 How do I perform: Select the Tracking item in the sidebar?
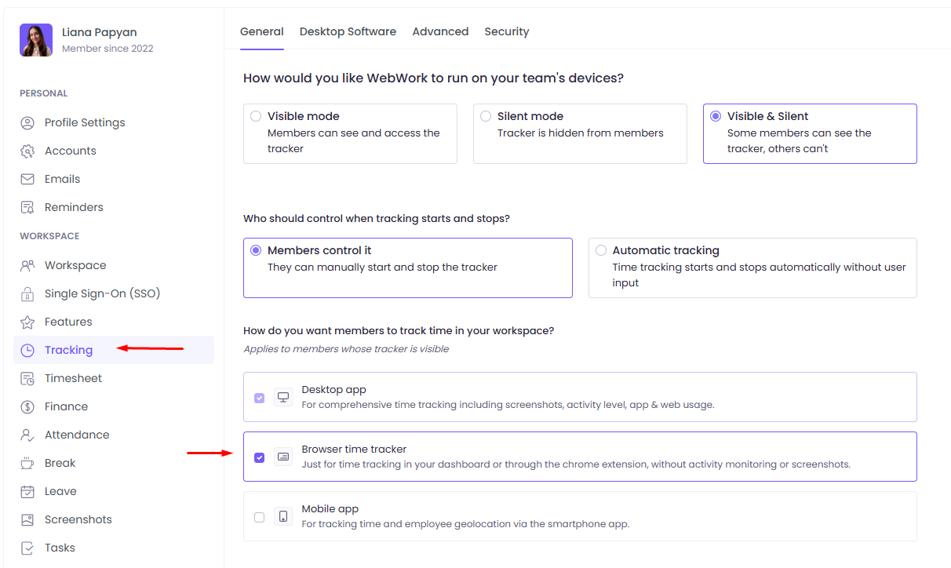69,349
